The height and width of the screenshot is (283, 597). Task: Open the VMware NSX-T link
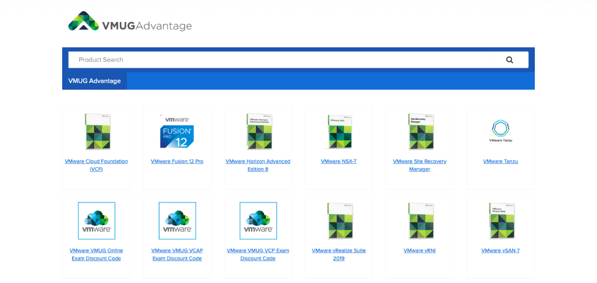coord(339,161)
